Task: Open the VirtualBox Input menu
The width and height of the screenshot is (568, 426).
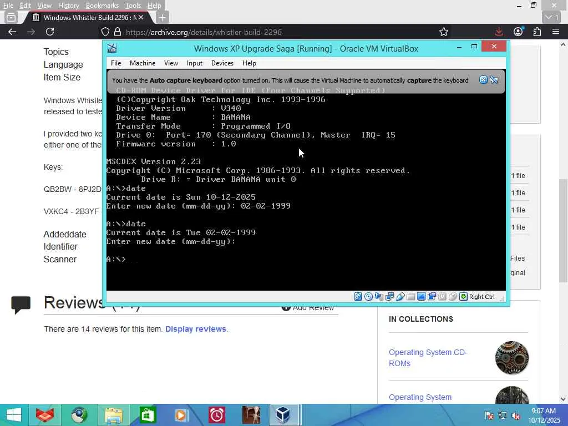Action: (195, 63)
